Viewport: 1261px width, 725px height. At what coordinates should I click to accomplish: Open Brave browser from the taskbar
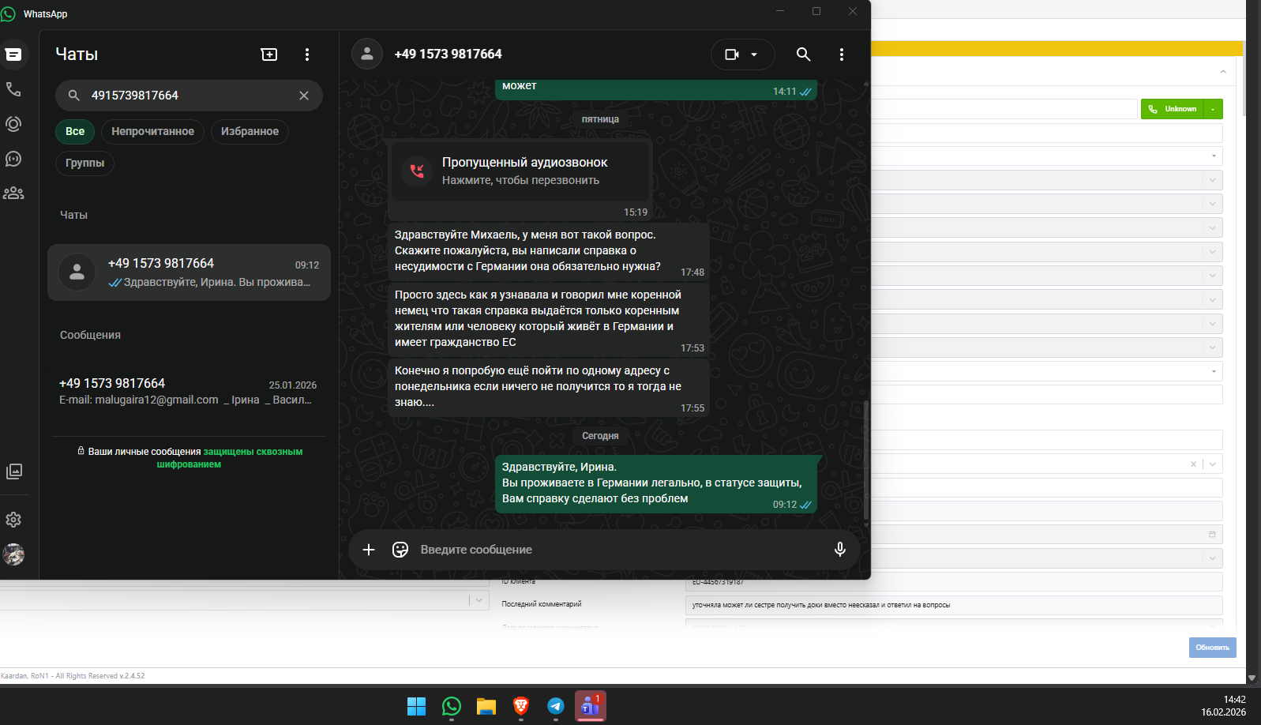[521, 706]
